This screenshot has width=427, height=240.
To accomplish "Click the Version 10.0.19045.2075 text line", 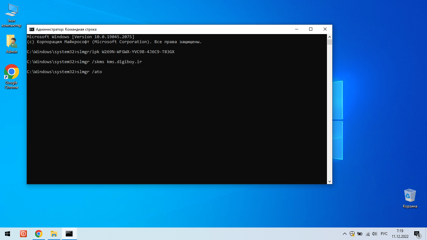I will click(81, 37).
